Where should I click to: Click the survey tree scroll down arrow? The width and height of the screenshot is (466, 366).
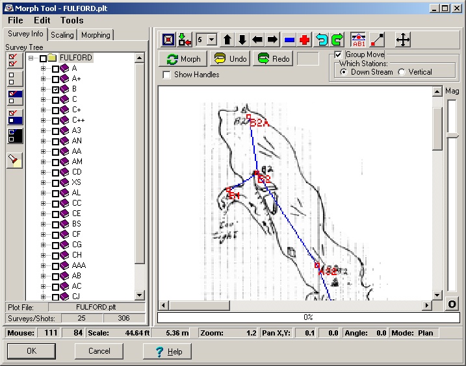(139, 295)
